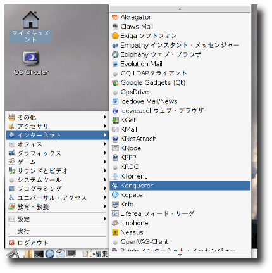Expand the ゲーム category
The width and height of the screenshot is (272, 273).
point(57,162)
